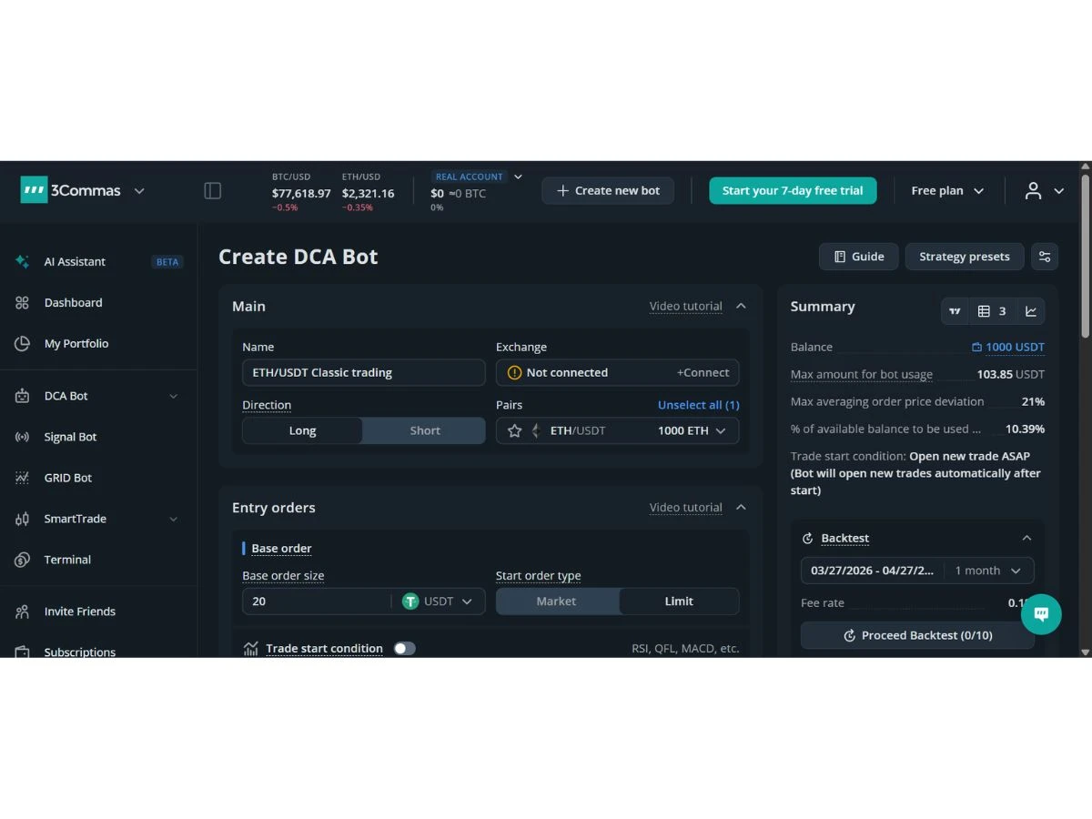The width and height of the screenshot is (1092, 819).
Task: Show TradingView chart in Summary
Action: 955,311
